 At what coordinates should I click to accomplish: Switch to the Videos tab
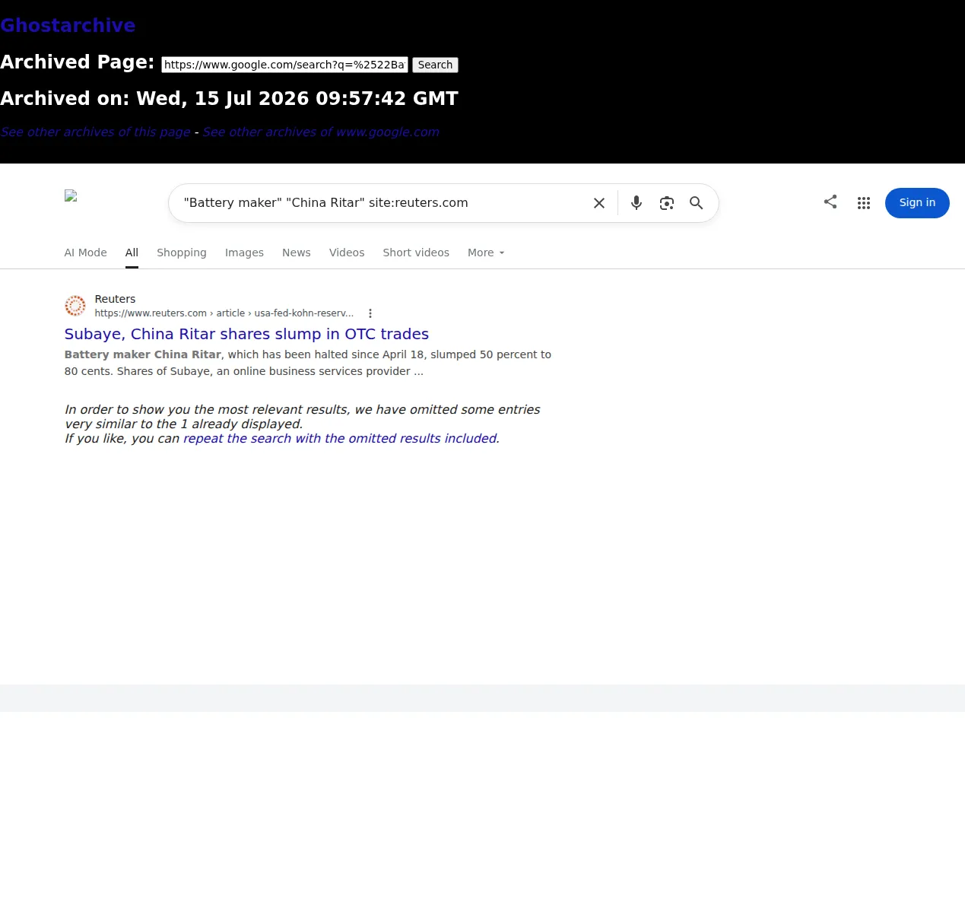tap(347, 253)
